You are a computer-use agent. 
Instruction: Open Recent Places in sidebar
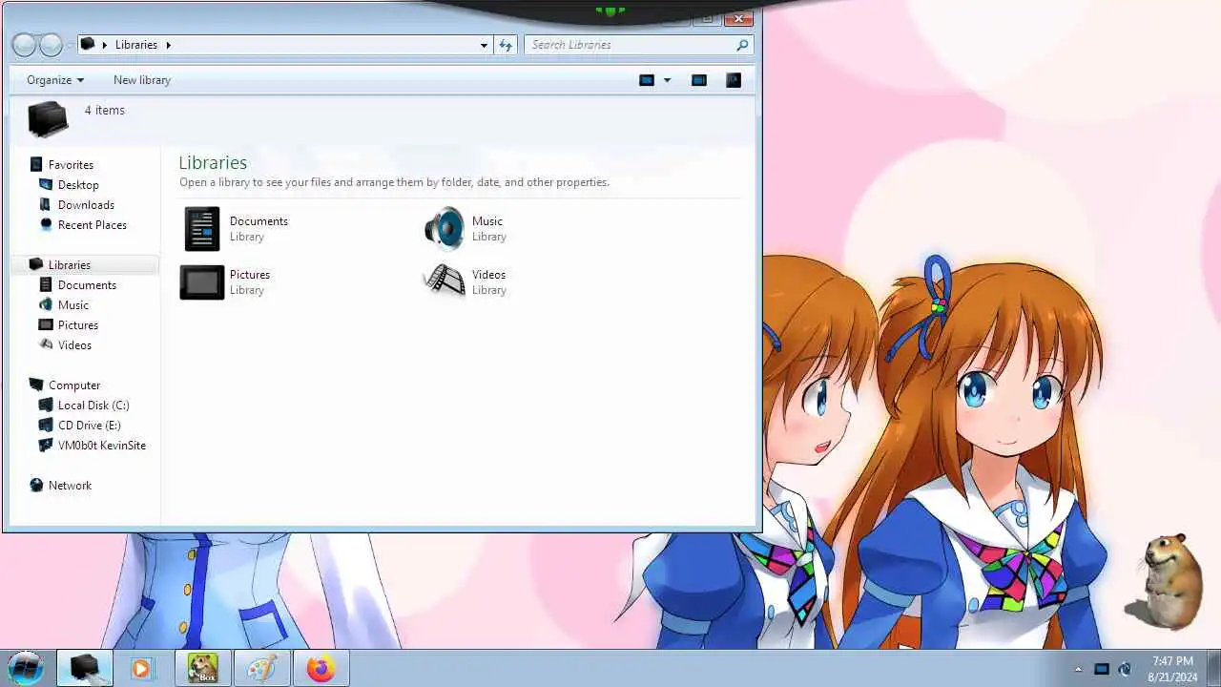click(92, 225)
